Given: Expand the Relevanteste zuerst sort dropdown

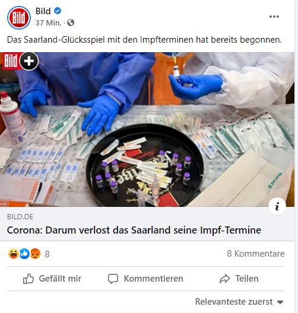Looking at the screenshot, I should pos(239,302).
